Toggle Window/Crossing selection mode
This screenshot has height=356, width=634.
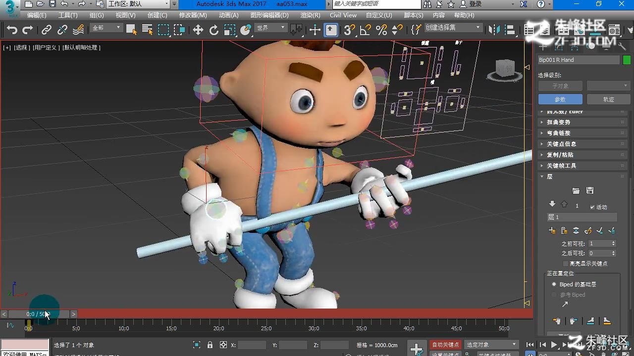tap(179, 30)
